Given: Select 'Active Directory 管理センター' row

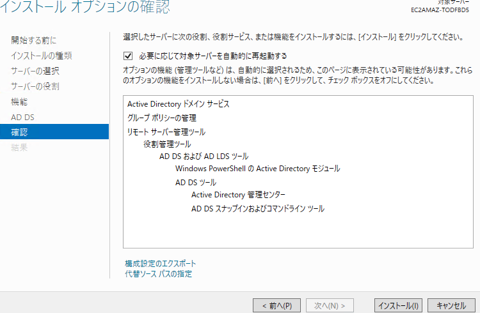Looking at the screenshot, I should [x=238, y=195].
